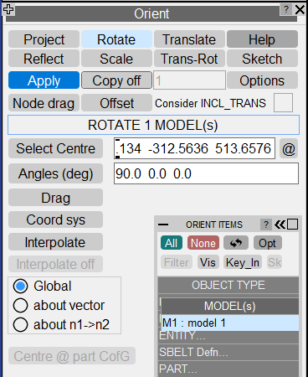Select the about n1->n2 rotation option
The height and width of the screenshot is (377, 308).
pyautogui.click(x=20, y=324)
